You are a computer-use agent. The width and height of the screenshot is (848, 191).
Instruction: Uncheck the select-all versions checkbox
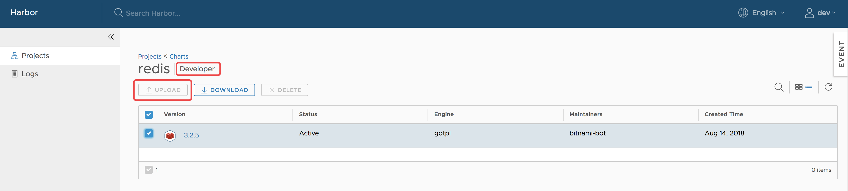pyautogui.click(x=149, y=114)
